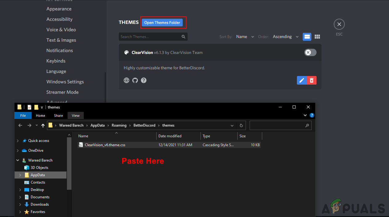Click AppData in address breadcrumb
389x217 pixels.
pyautogui.click(x=98, y=125)
